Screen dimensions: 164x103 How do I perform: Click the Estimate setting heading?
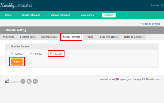coord(15,30)
